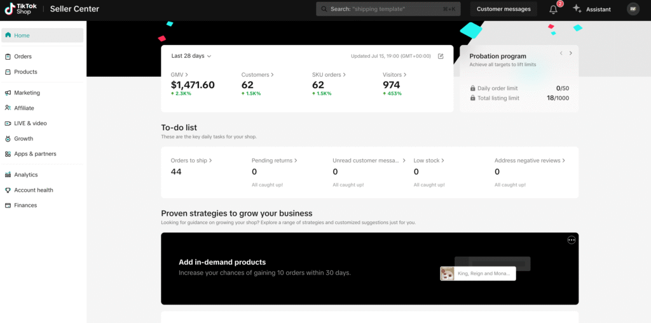Image resolution: width=651 pixels, height=323 pixels.
Task: Select Orders in the sidebar menu
Action: (23, 56)
